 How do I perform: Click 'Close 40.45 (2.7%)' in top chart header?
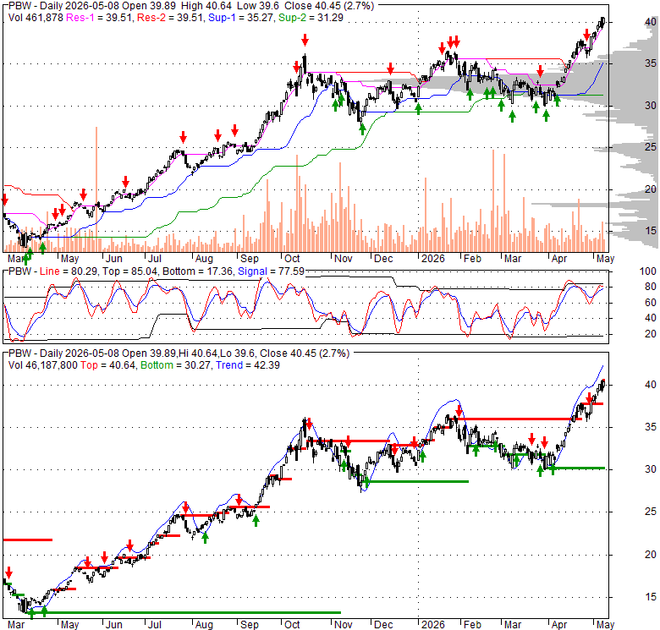[x=329, y=6]
